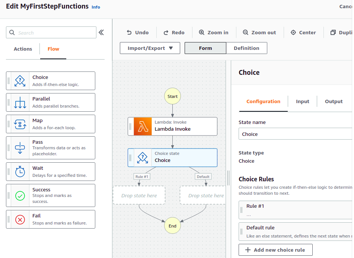Click the Map for-each loop icon
This screenshot has width=354, height=258.
pyautogui.click(x=20, y=124)
